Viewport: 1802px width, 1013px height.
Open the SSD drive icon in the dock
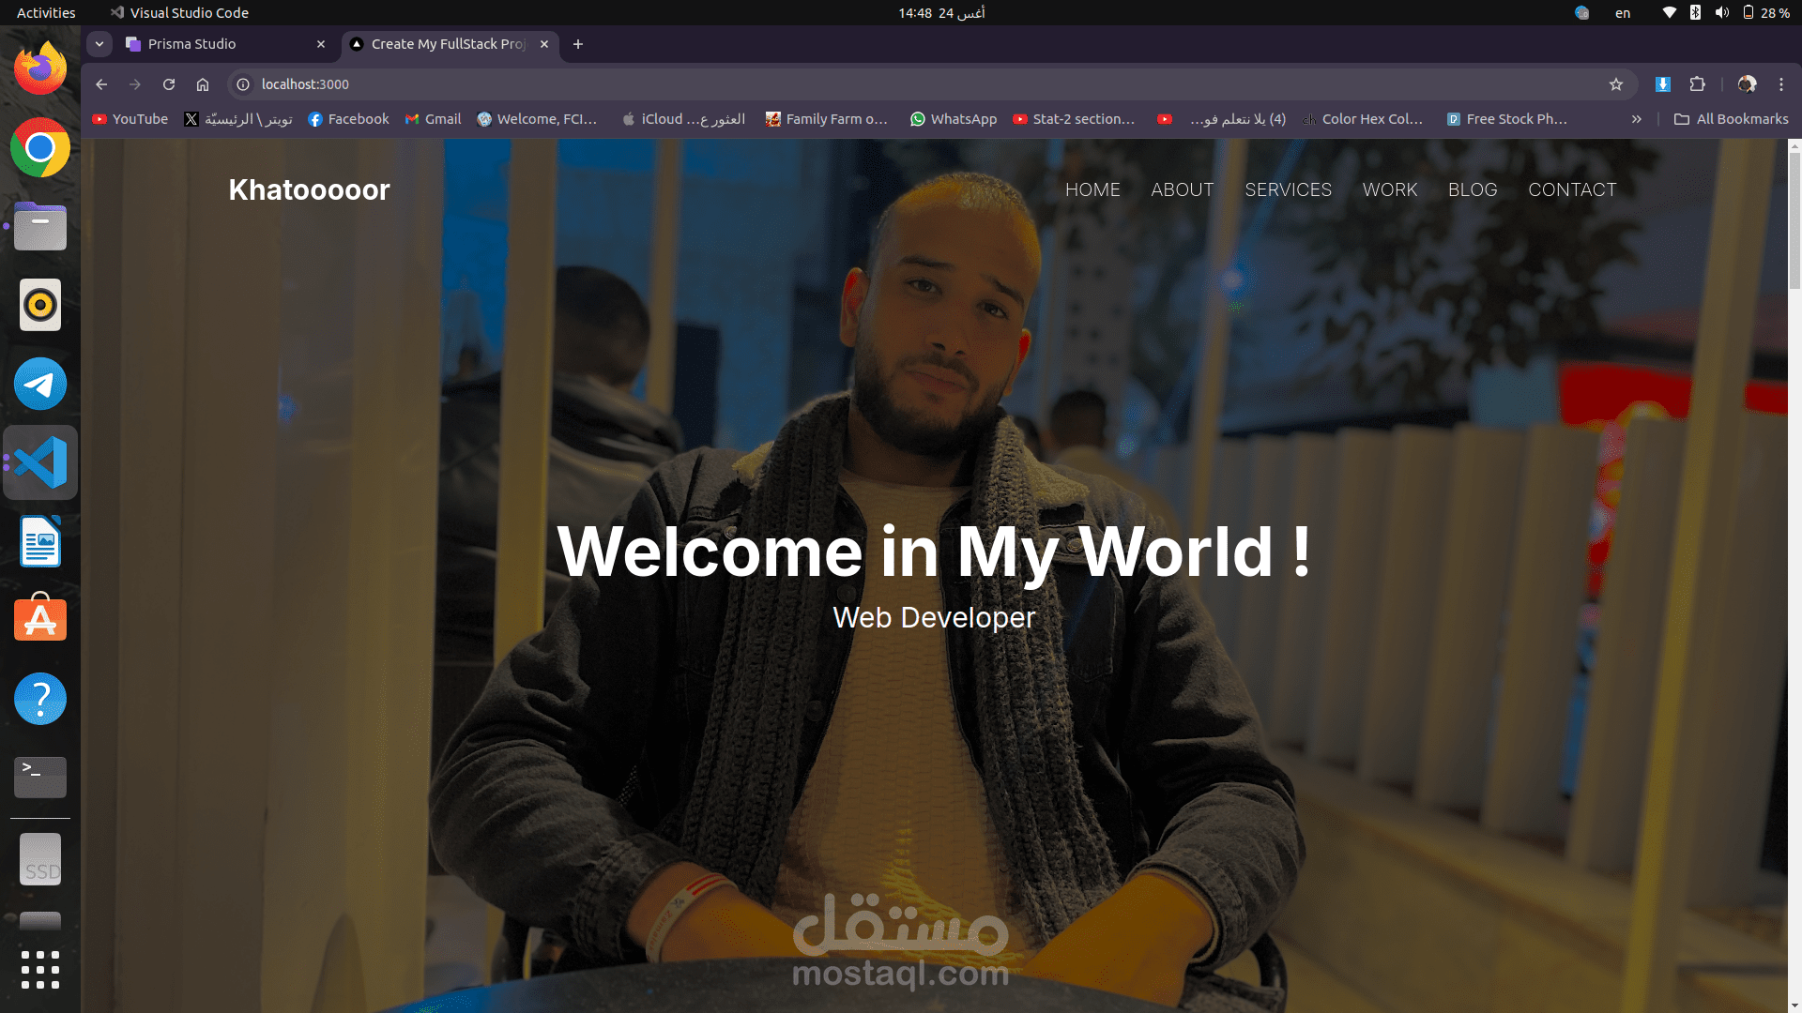(x=40, y=859)
